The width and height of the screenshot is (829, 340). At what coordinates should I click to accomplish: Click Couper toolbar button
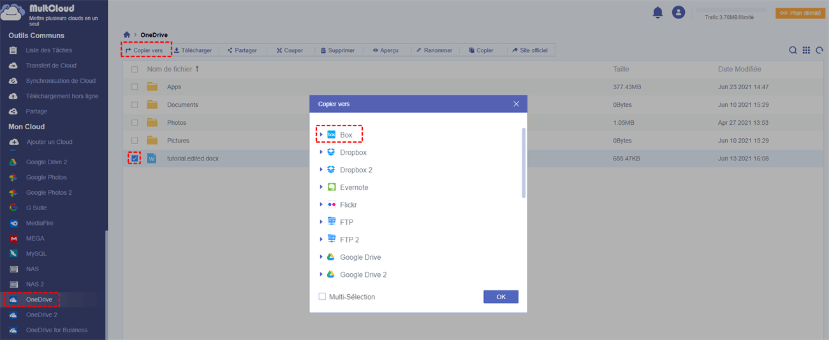(x=290, y=50)
